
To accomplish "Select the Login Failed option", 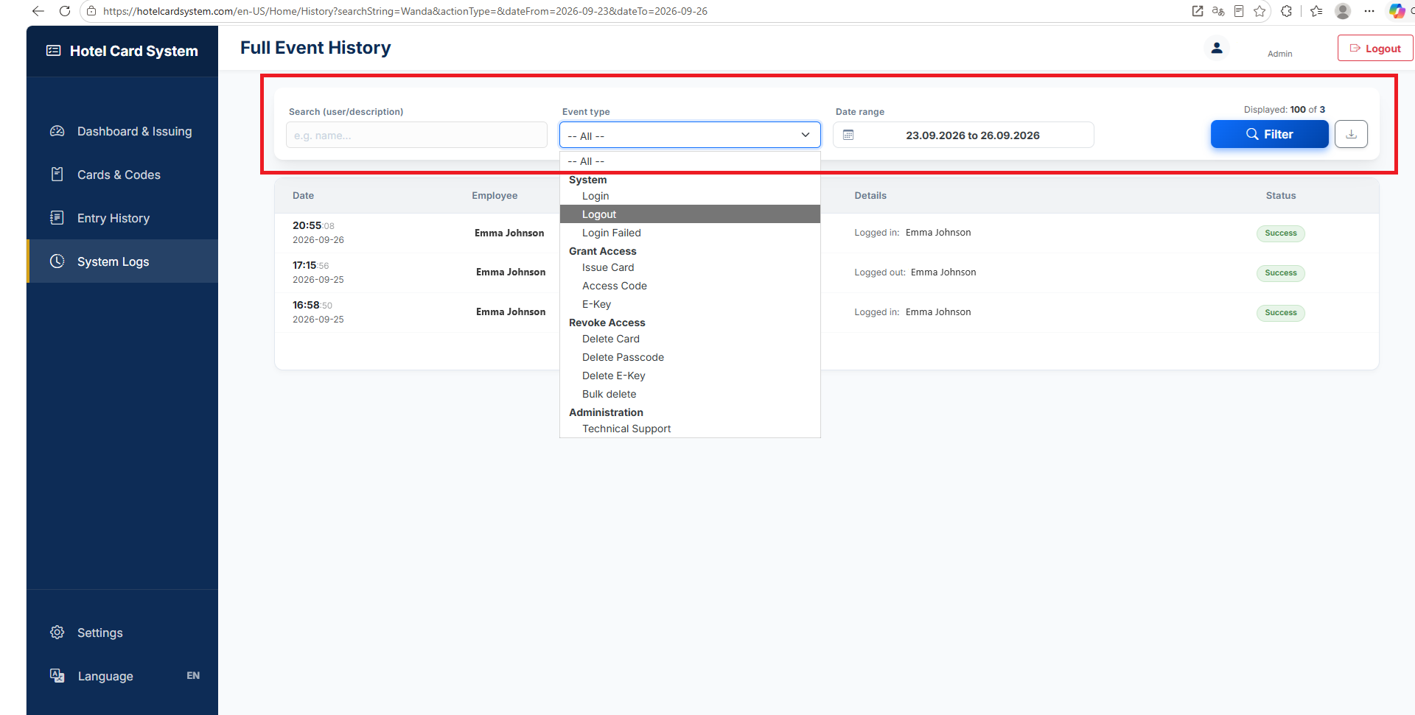I will [x=690, y=233].
